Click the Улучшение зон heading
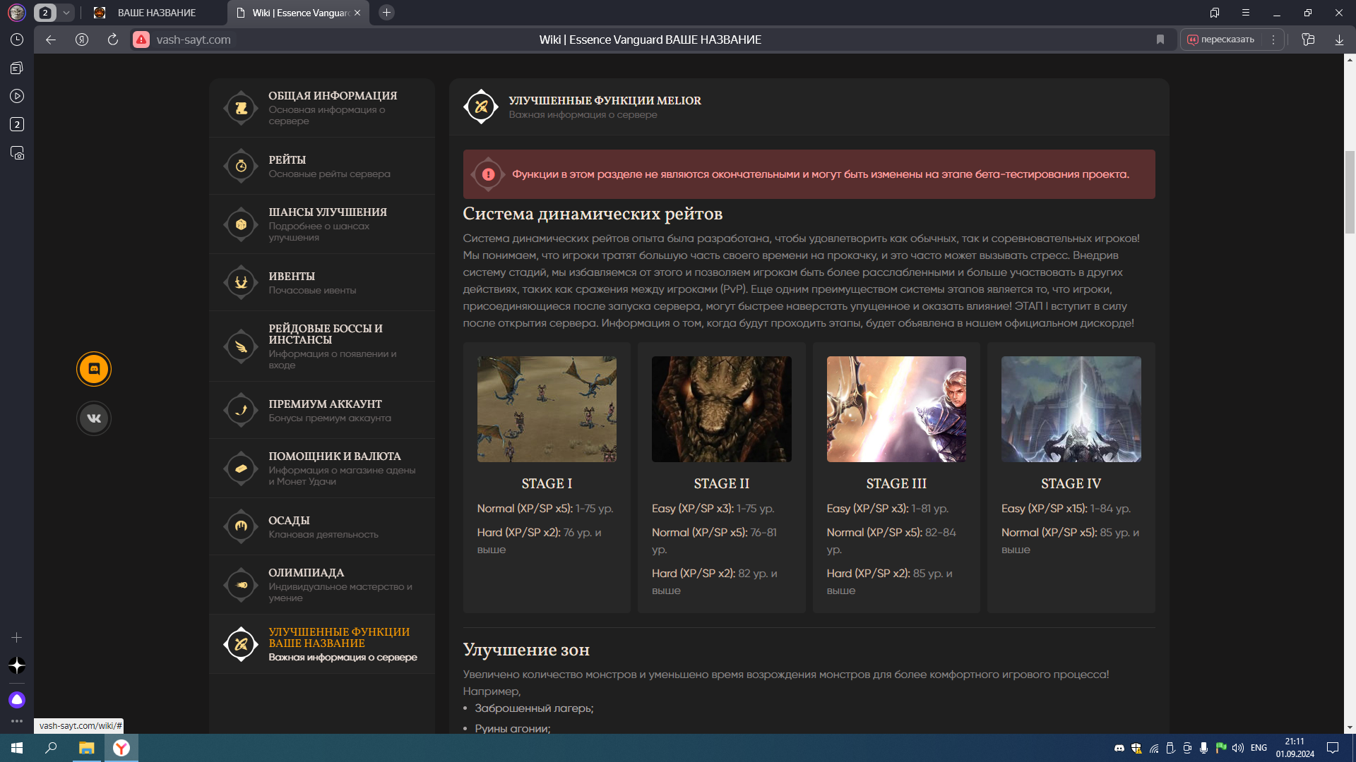The width and height of the screenshot is (1356, 762). pyautogui.click(x=526, y=650)
